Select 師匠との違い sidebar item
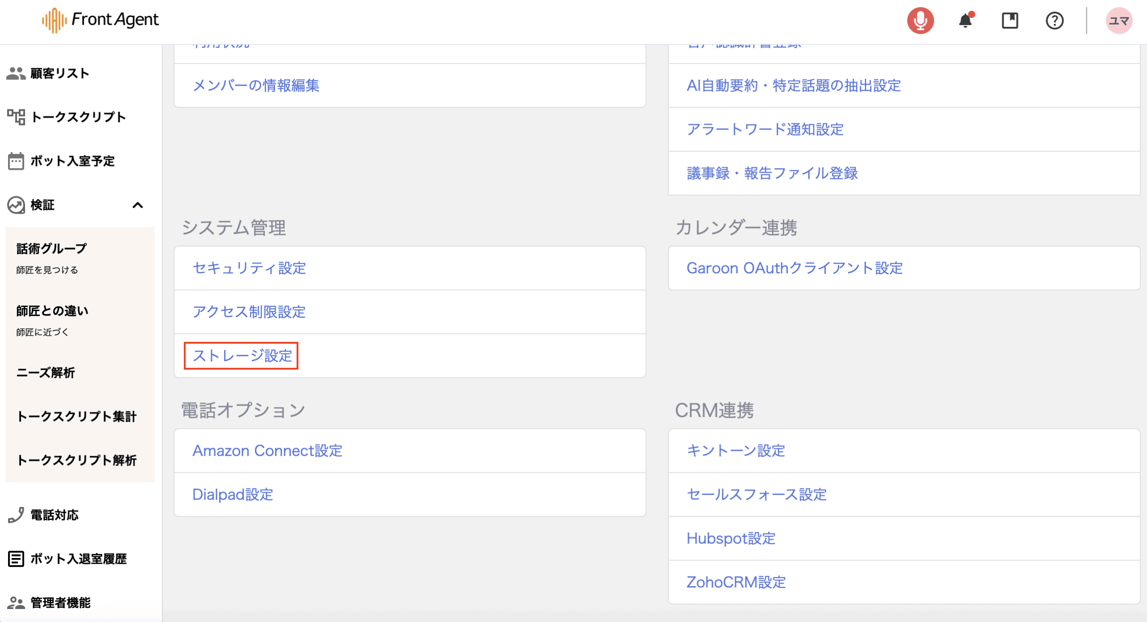 click(52, 311)
